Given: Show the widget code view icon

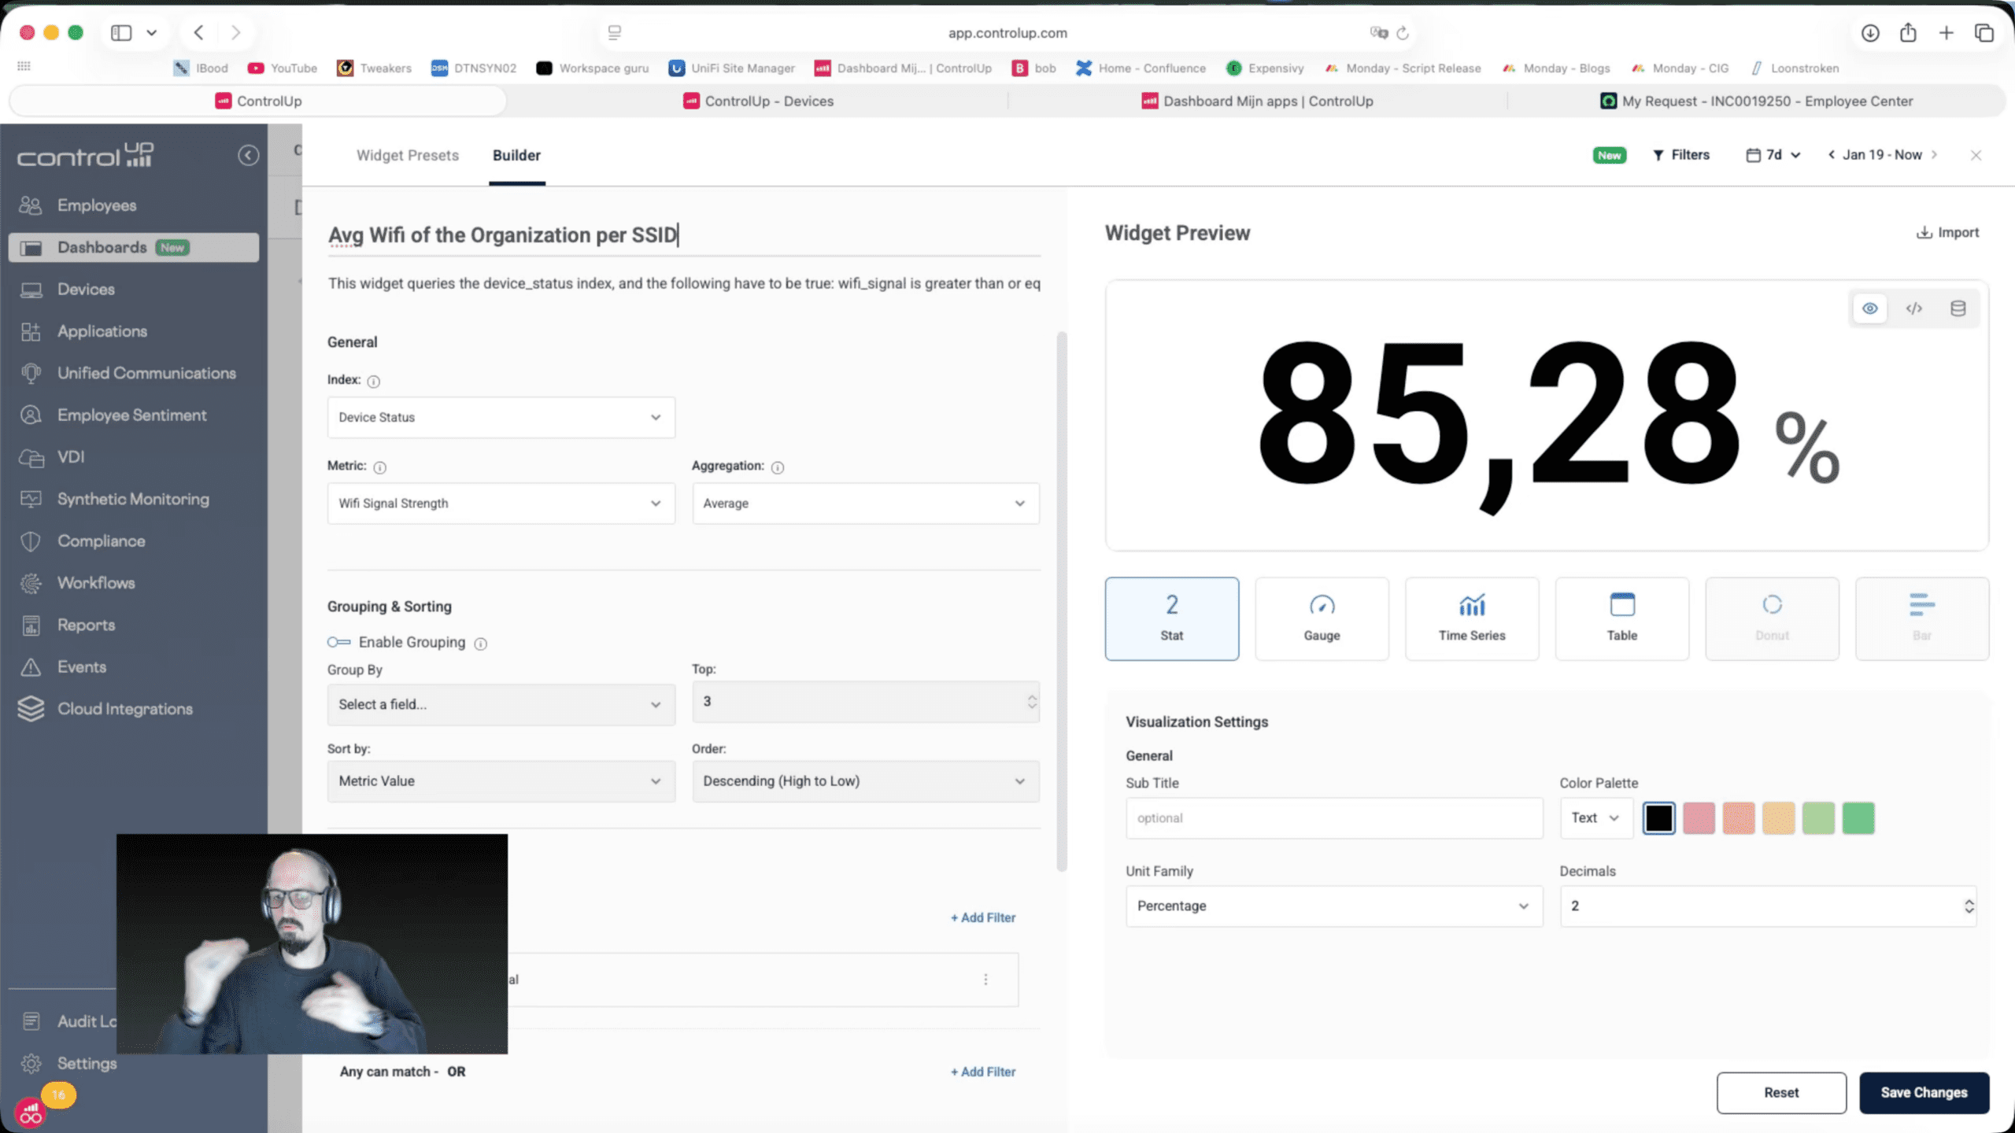Looking at the screenshot, I should [x=1914, y=308].
